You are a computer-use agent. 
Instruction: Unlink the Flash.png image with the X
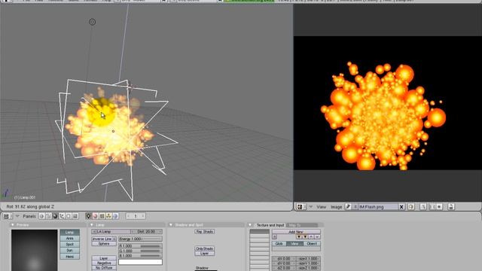(401, 207)
